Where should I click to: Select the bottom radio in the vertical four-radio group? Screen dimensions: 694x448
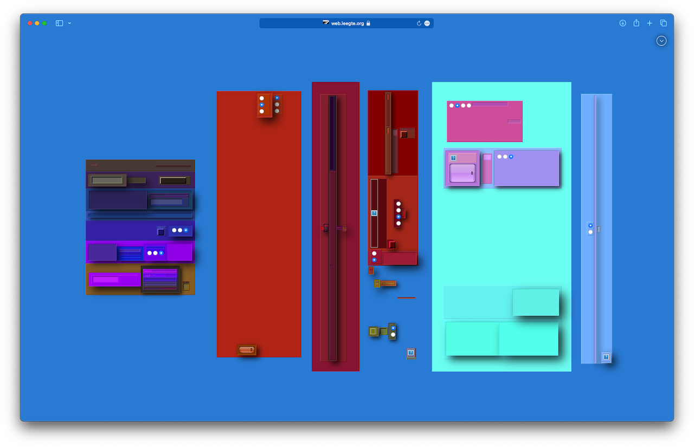point(399,223)
